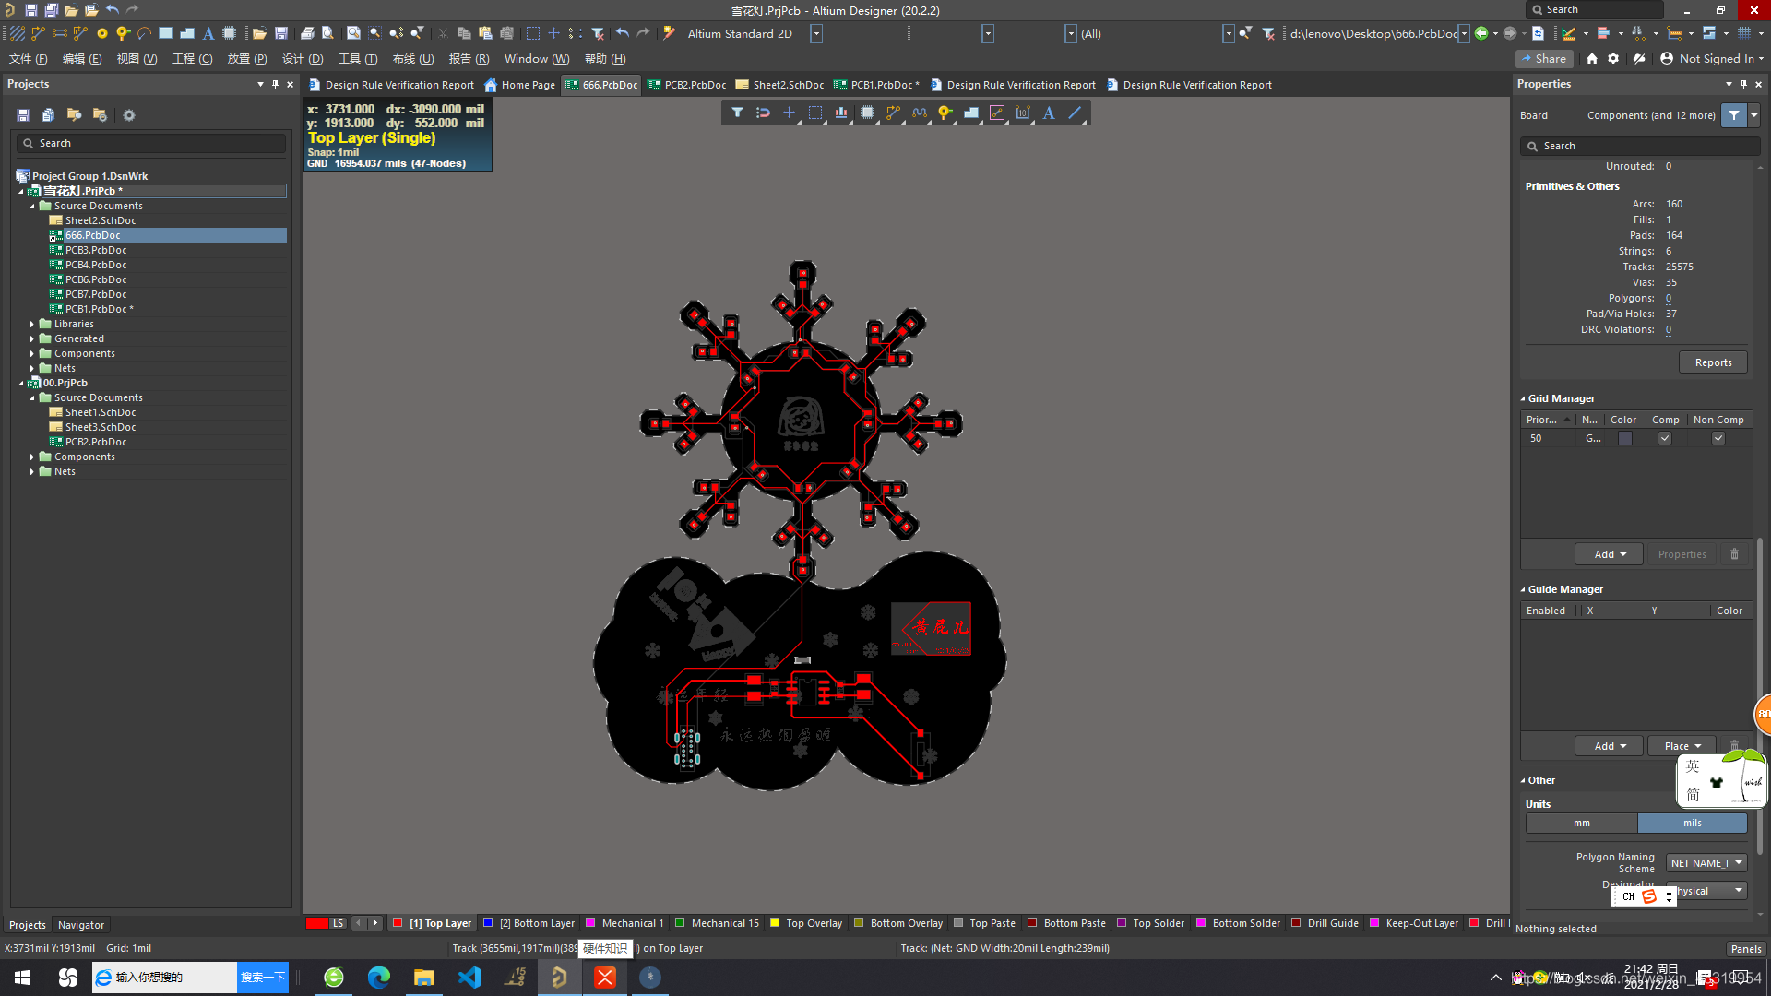Click the Grid Manager color swatch
Viewport: 1771px width, 996px height.
point(1625,438)
